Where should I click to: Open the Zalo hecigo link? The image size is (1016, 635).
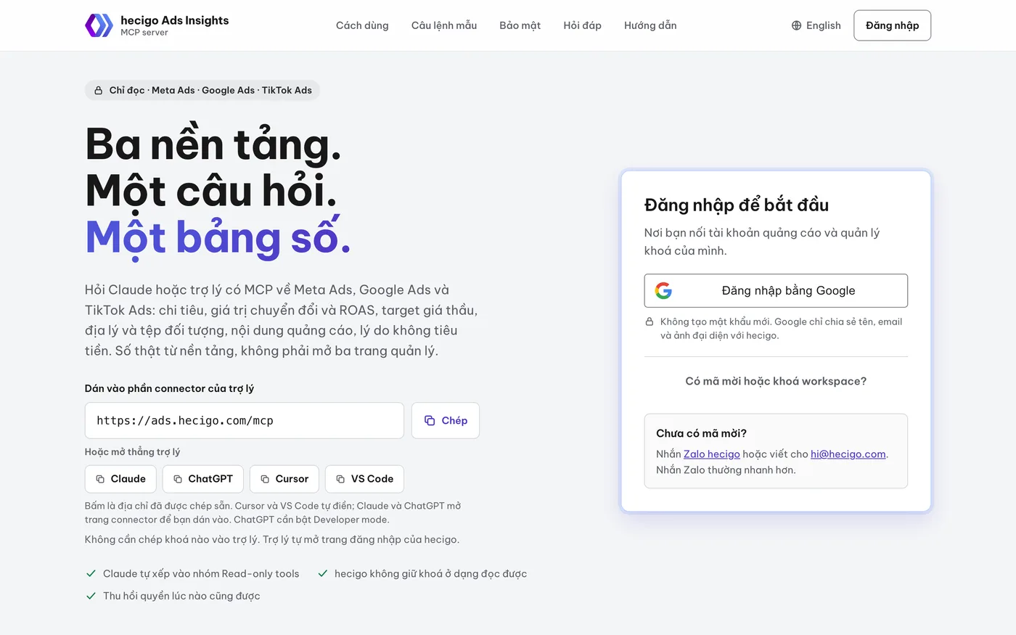coord(712,454)
